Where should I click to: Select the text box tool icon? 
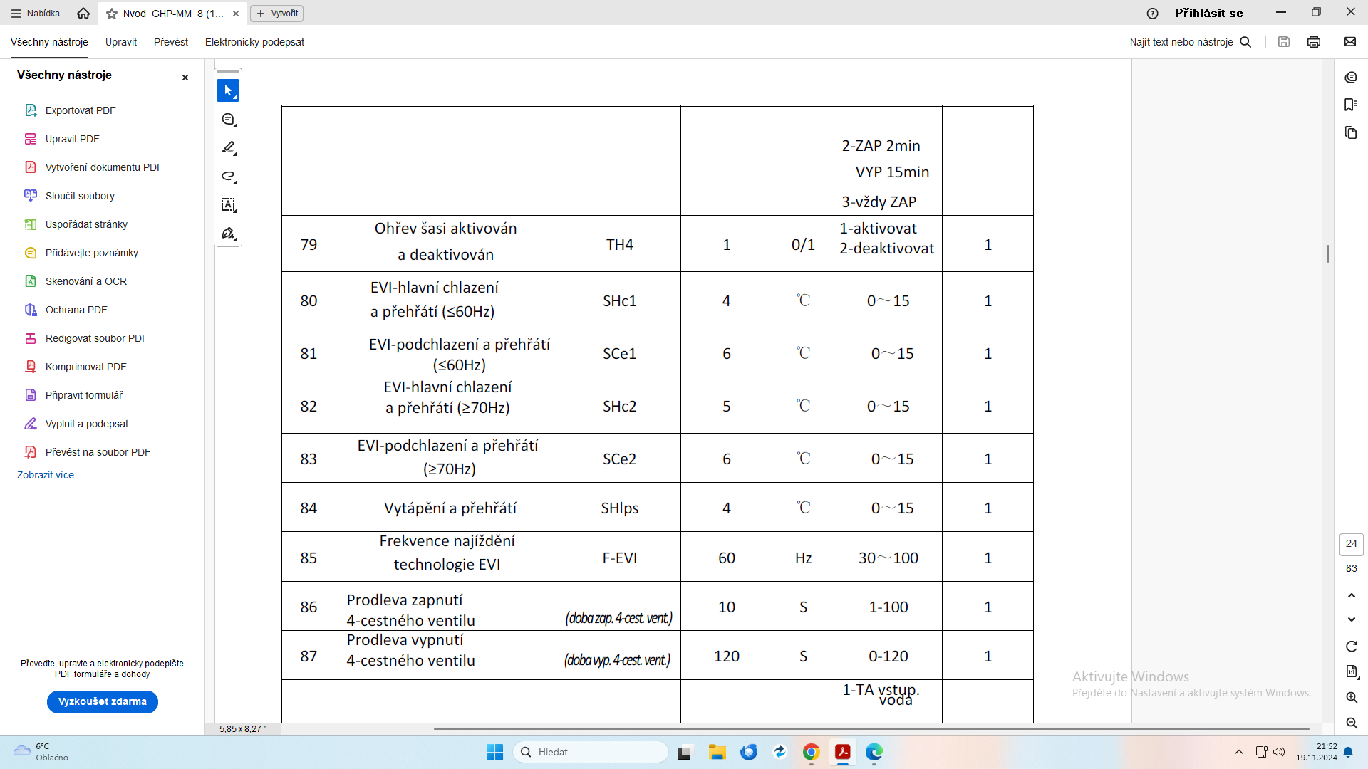[x=228, y=205]
